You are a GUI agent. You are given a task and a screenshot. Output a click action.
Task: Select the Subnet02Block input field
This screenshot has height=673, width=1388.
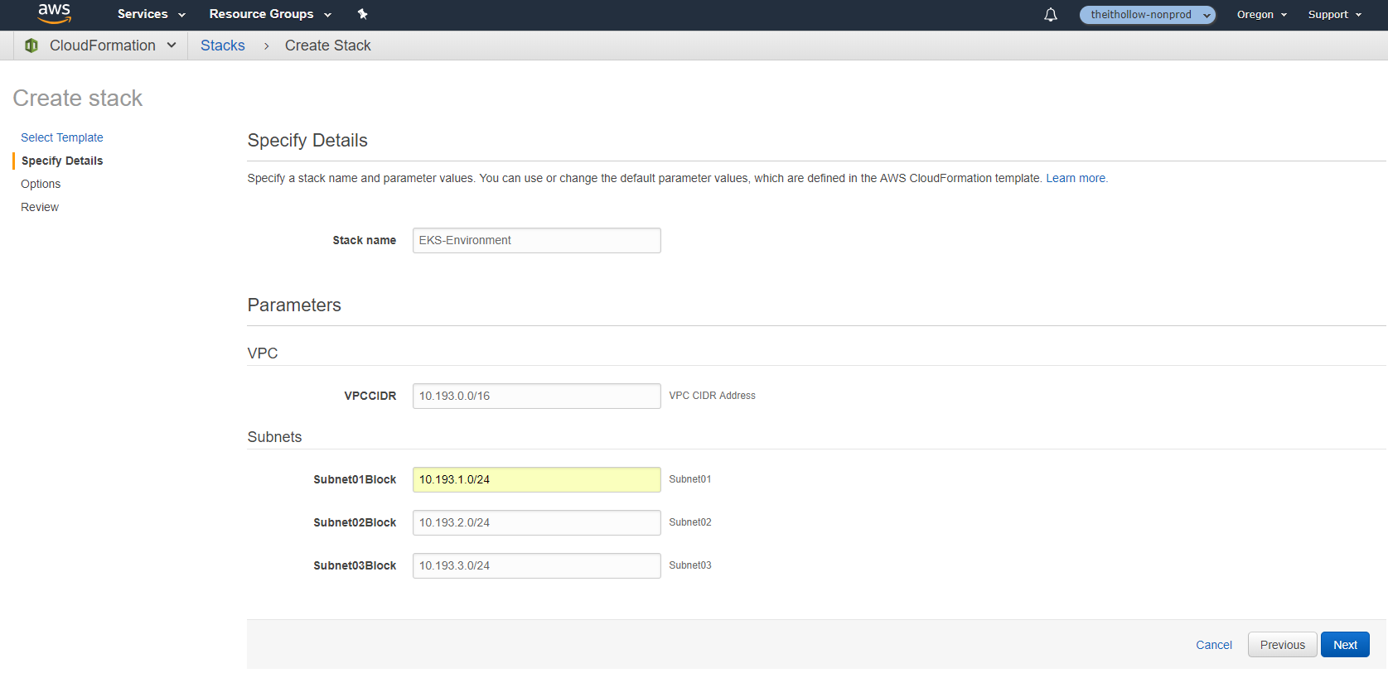pyautogui.click(x=536, y=523)
